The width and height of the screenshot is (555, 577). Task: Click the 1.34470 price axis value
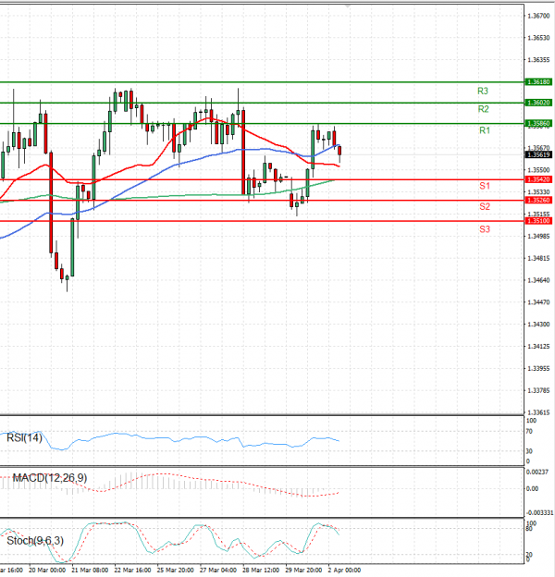(538, 302)
